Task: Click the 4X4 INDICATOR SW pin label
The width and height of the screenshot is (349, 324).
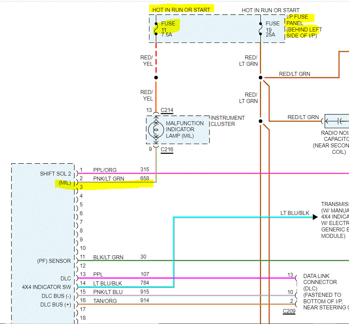Action: coord(46,287)
